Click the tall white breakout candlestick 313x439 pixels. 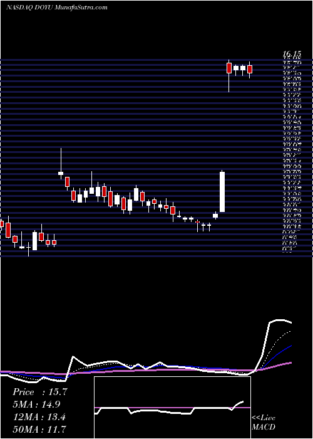[x=222, y=191]
